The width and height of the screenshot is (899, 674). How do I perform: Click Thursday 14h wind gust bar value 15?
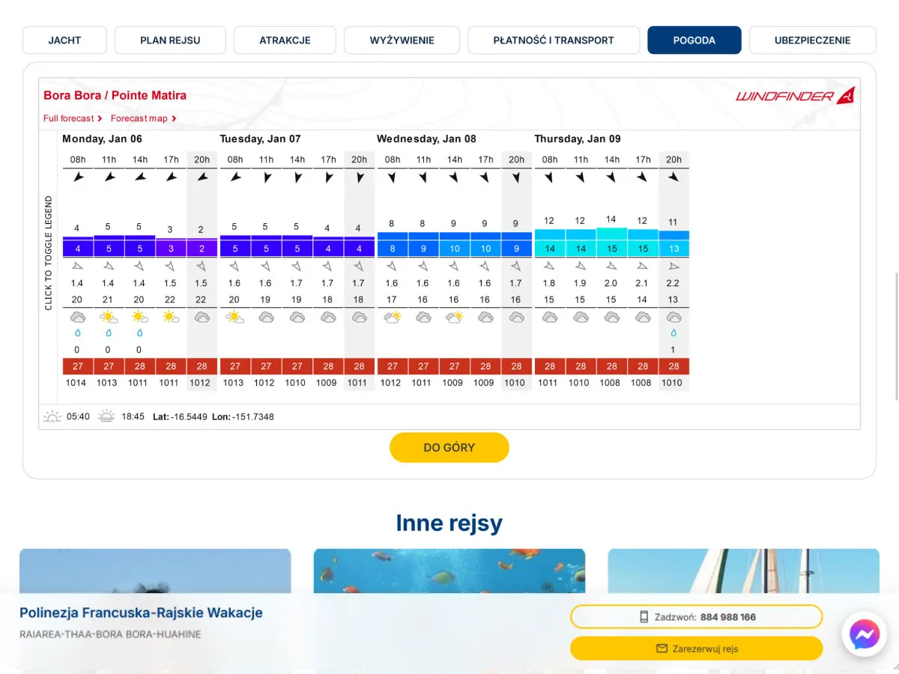point(611,249)
